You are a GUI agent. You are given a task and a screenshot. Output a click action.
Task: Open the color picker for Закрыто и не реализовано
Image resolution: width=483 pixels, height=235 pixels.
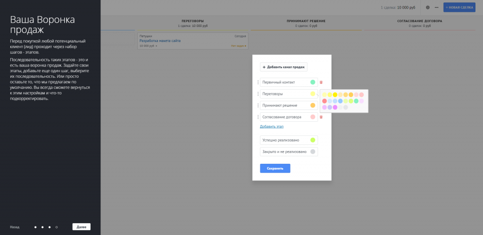[312, 151]
